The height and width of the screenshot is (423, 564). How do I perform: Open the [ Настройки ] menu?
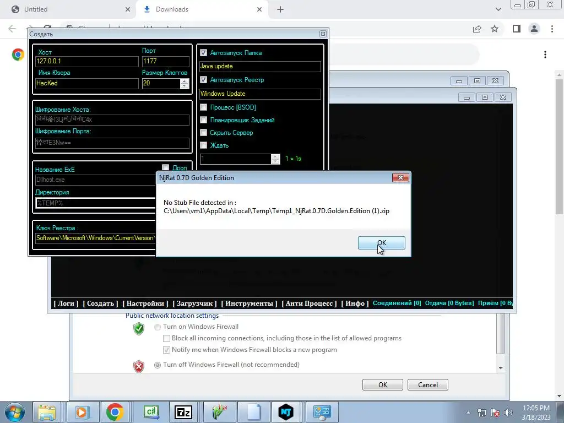(145, 303)
